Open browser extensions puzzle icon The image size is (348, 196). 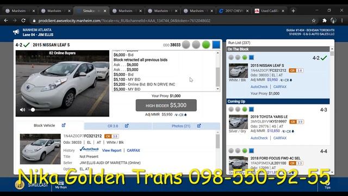(x=324, y=21)
